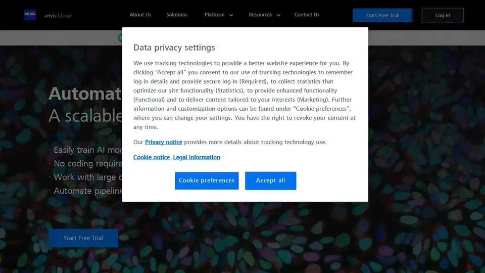Screen dimensions: 485x273
Task: Click the Accept all button
Action: tap(271, 181)
